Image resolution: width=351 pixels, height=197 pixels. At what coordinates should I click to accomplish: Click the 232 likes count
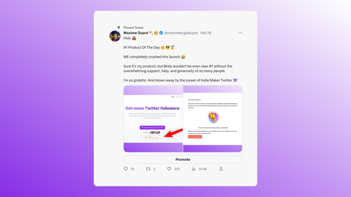[177, 169]
